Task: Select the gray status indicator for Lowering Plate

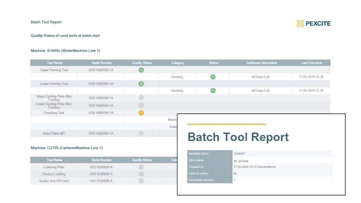Action: point(141,167)
